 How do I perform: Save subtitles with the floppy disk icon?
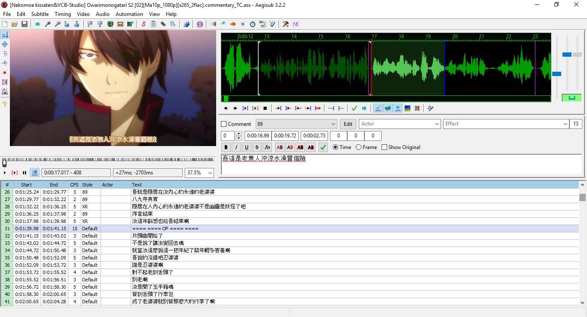[24, 24]
